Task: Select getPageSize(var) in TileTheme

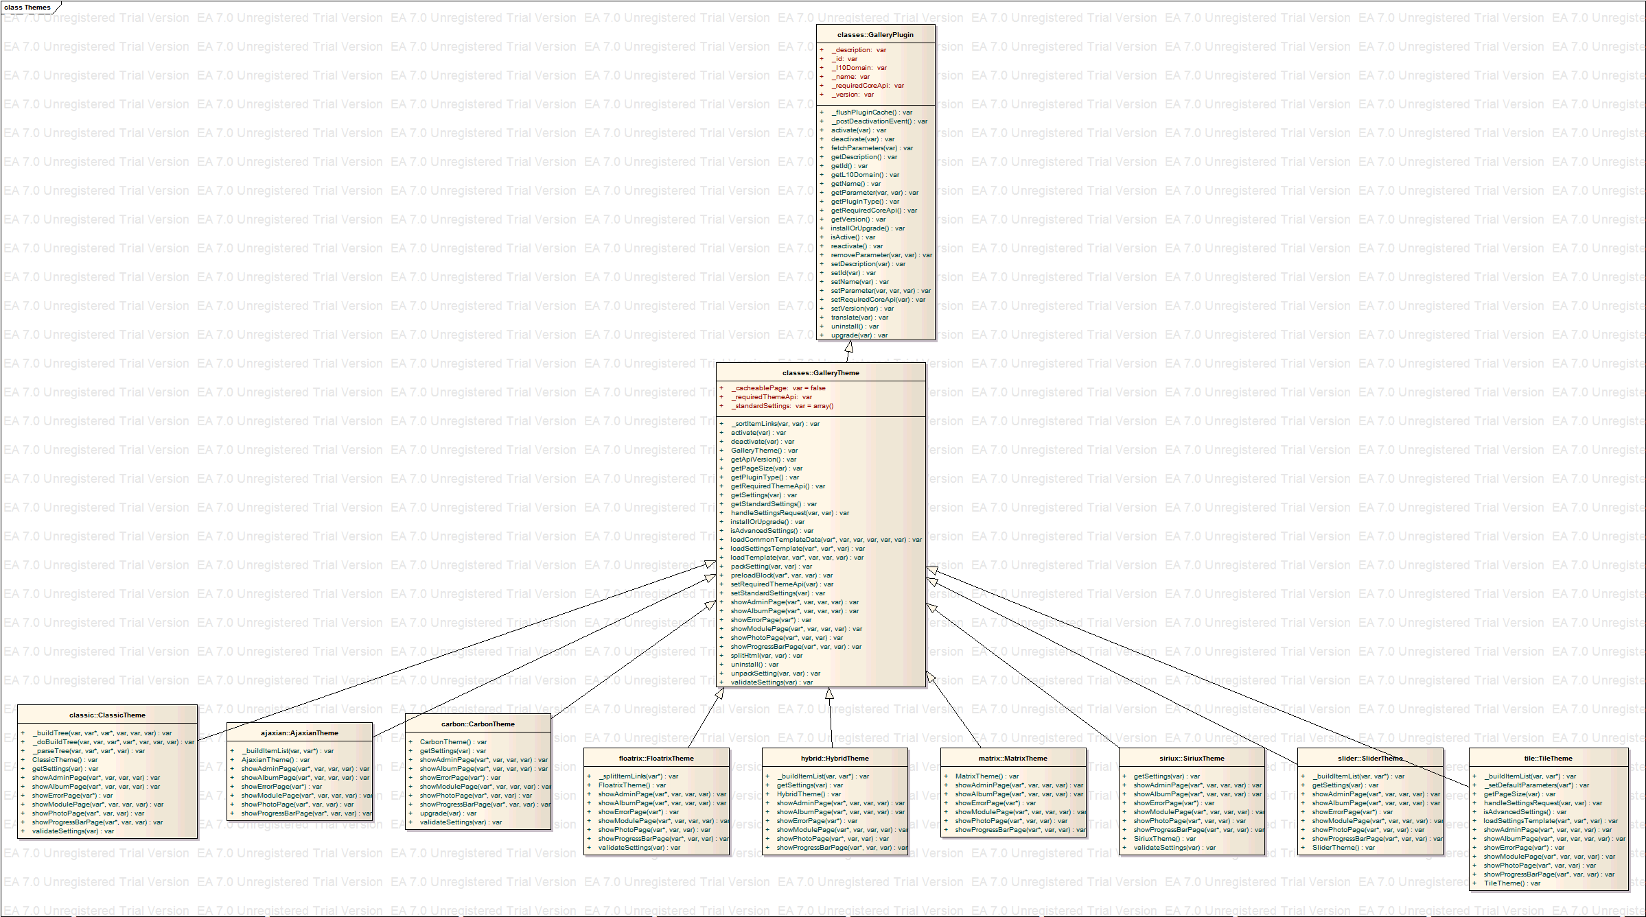Action: point(1520,794)
